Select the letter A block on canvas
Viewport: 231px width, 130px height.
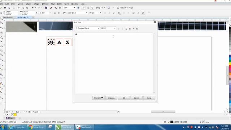click(59, 42)
